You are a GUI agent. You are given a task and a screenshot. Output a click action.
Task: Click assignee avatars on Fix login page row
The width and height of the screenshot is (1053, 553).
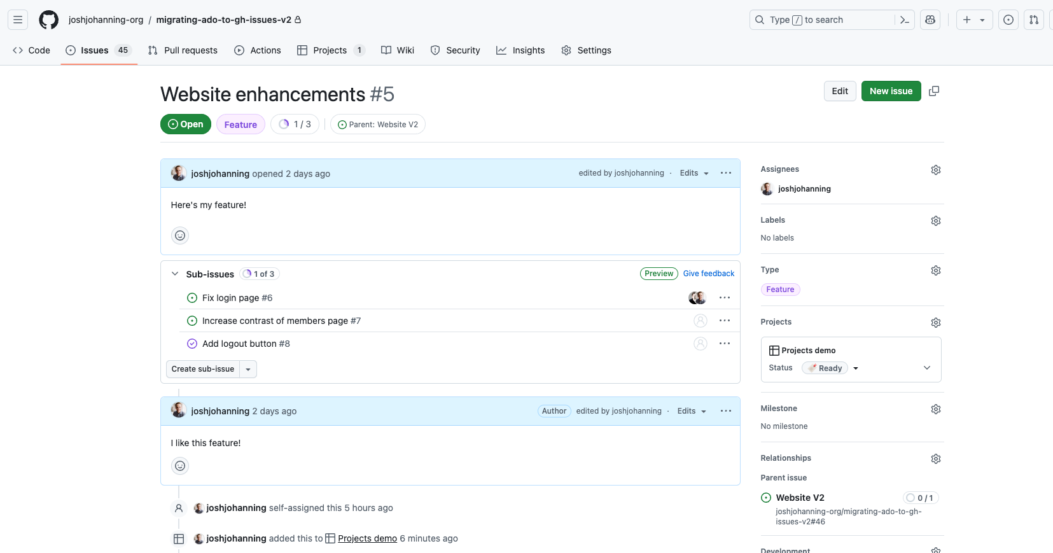coord(697,298)
